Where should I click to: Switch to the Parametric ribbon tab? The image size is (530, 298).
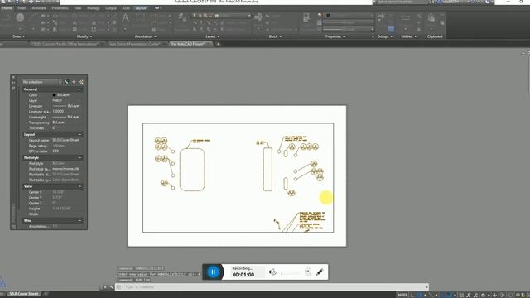[60, 8]
